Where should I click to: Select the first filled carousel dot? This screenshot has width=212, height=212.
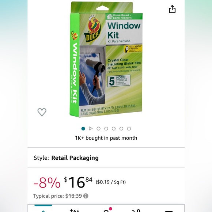83,129
